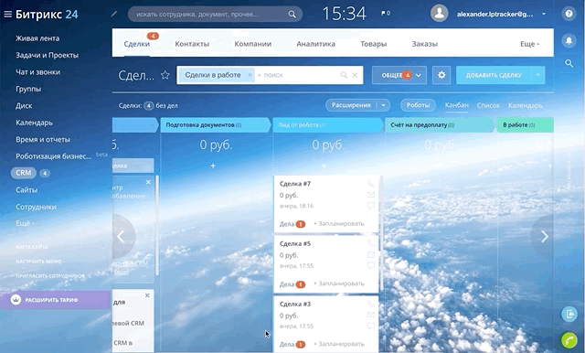Switch to Список view
This screenshot has width=585, height=353.
[488, 105]
